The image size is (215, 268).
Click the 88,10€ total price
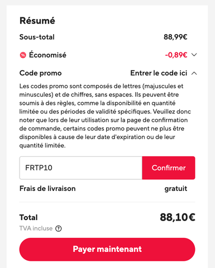[x=178, y=217]
